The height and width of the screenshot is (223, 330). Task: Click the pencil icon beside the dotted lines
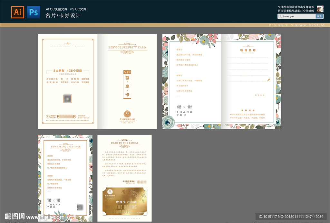coord(268,80)
